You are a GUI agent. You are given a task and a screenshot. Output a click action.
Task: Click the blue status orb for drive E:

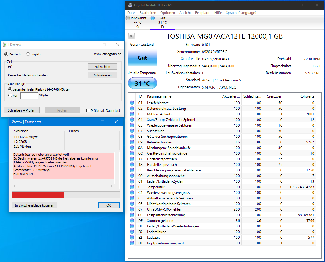pos(153,18)
